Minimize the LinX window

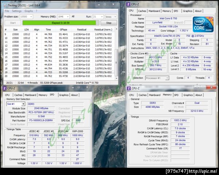click(99, 5)
